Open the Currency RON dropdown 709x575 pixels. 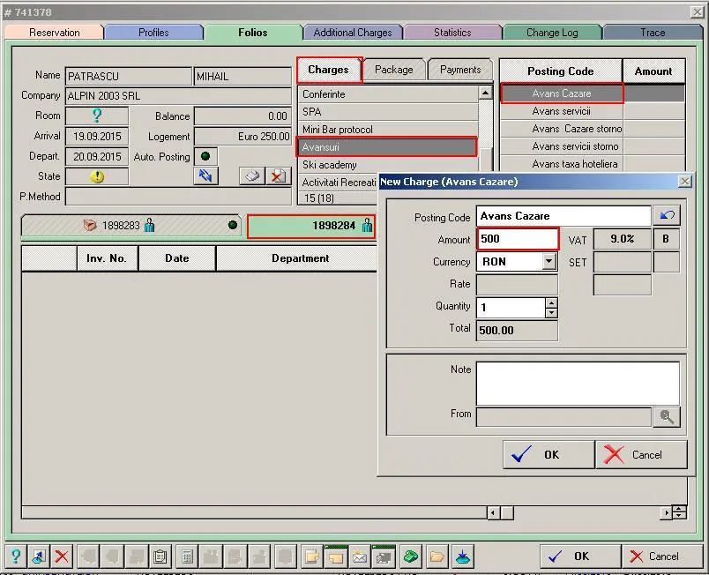(549, 261)
